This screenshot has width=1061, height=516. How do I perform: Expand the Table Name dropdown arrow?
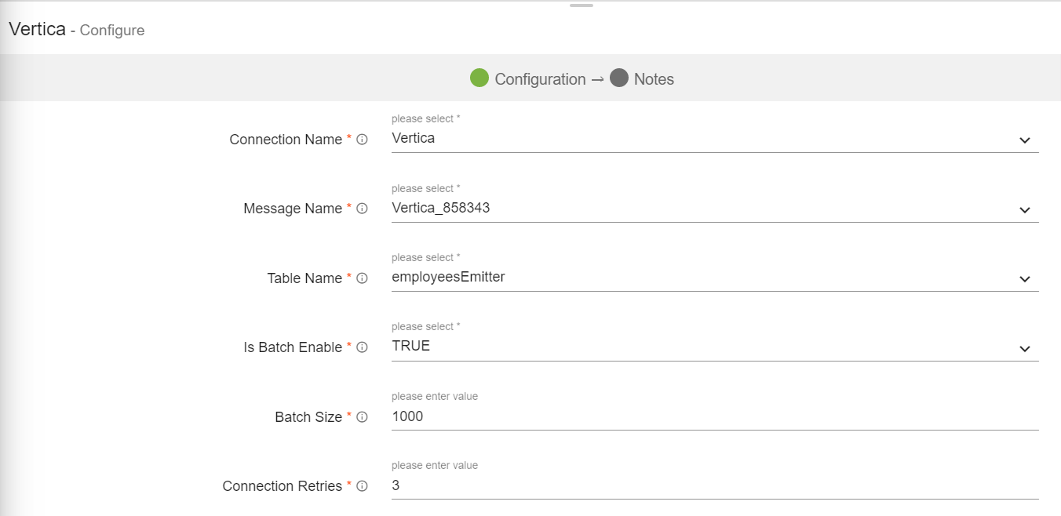click(1024, 279)
